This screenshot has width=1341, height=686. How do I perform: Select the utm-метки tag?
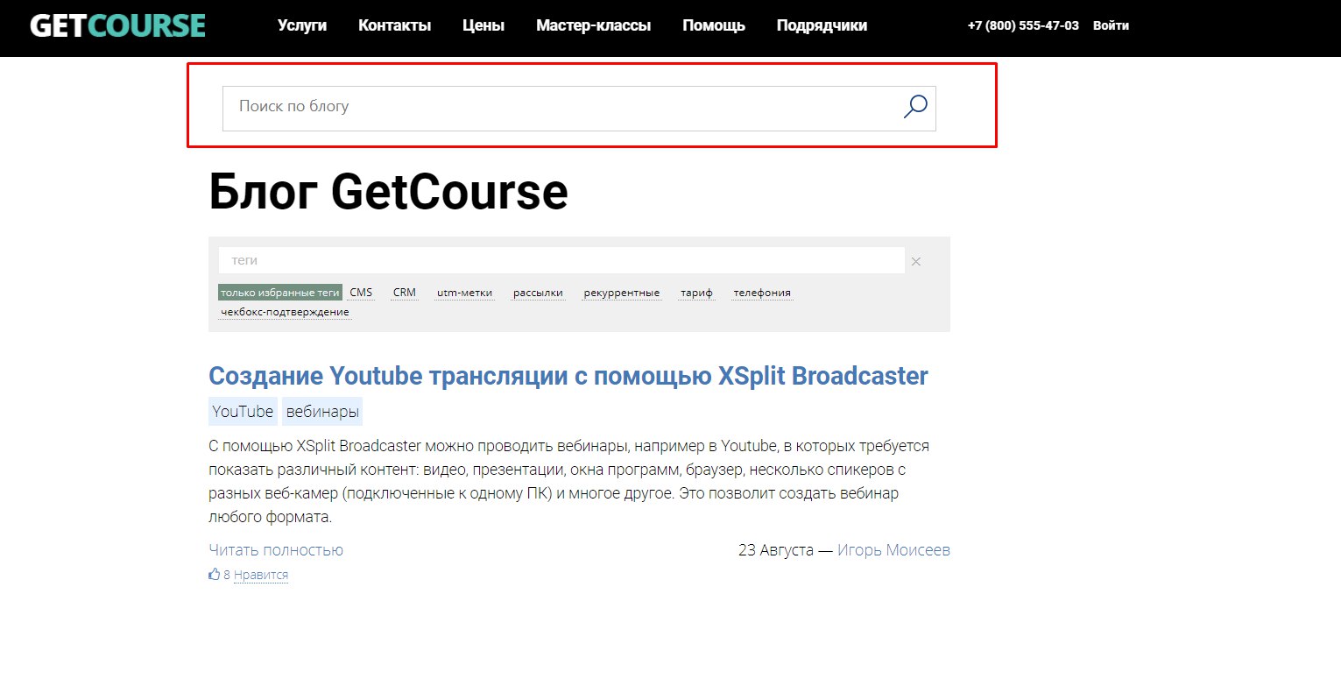click(465, 293)
